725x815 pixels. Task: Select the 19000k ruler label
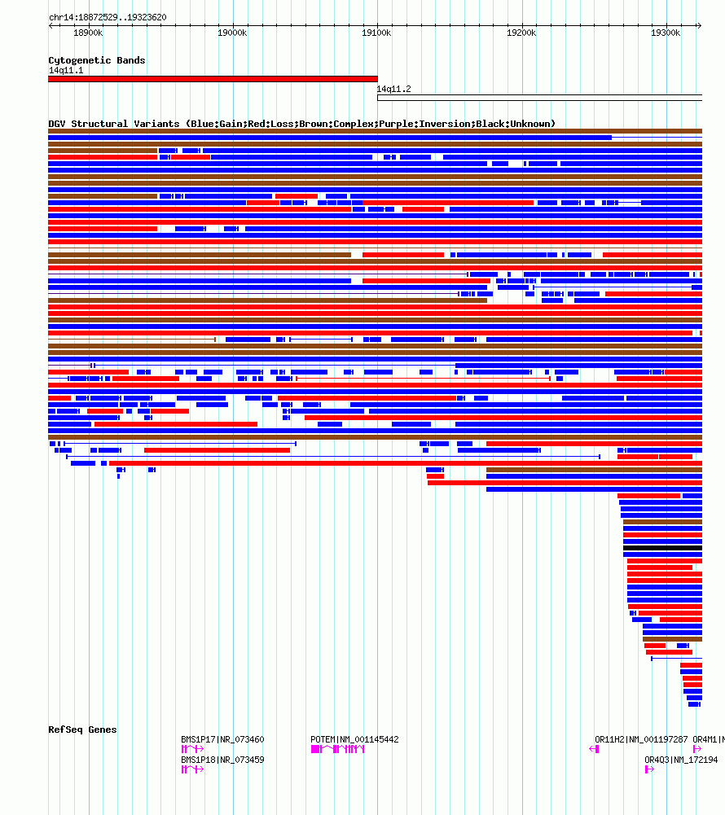coord(232,33)
